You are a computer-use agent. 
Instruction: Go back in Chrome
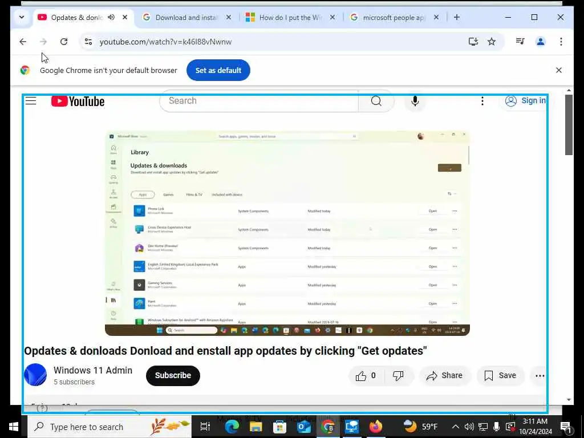point(23,42)
